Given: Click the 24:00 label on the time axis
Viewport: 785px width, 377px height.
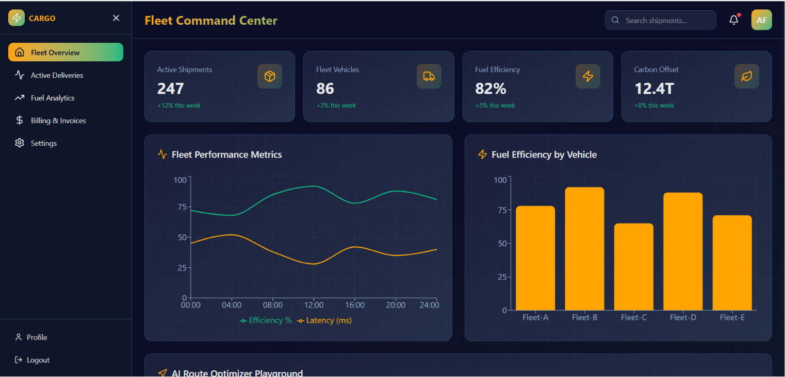Looking at the screenshot, I should coord(429,305).
